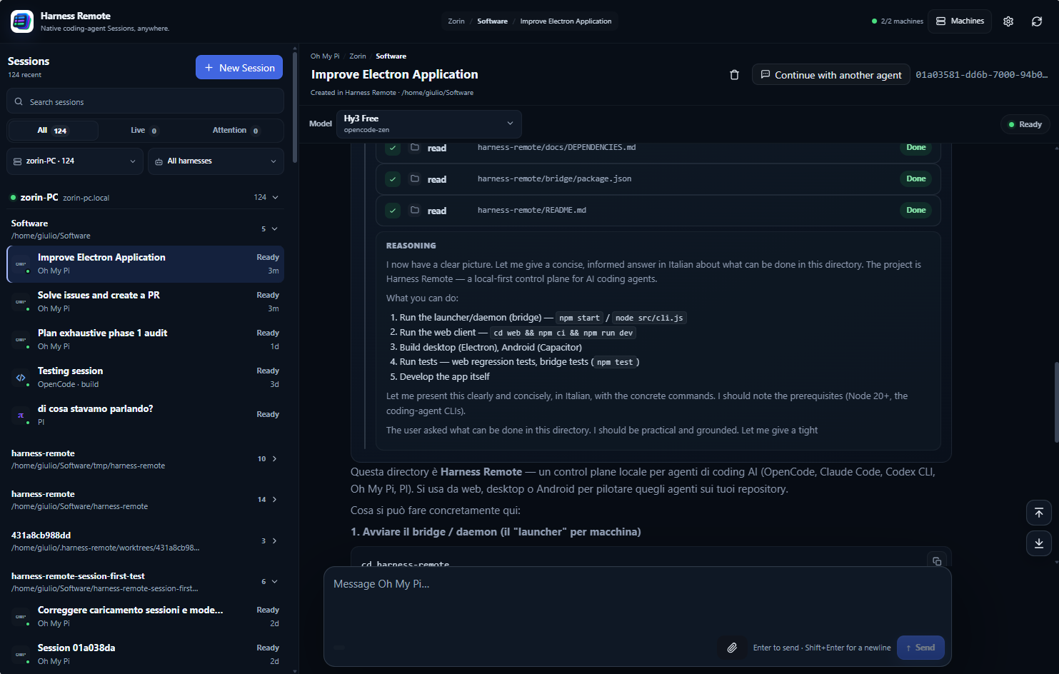Click the 2/2 machines status indicator

click(x=898, y=21)
